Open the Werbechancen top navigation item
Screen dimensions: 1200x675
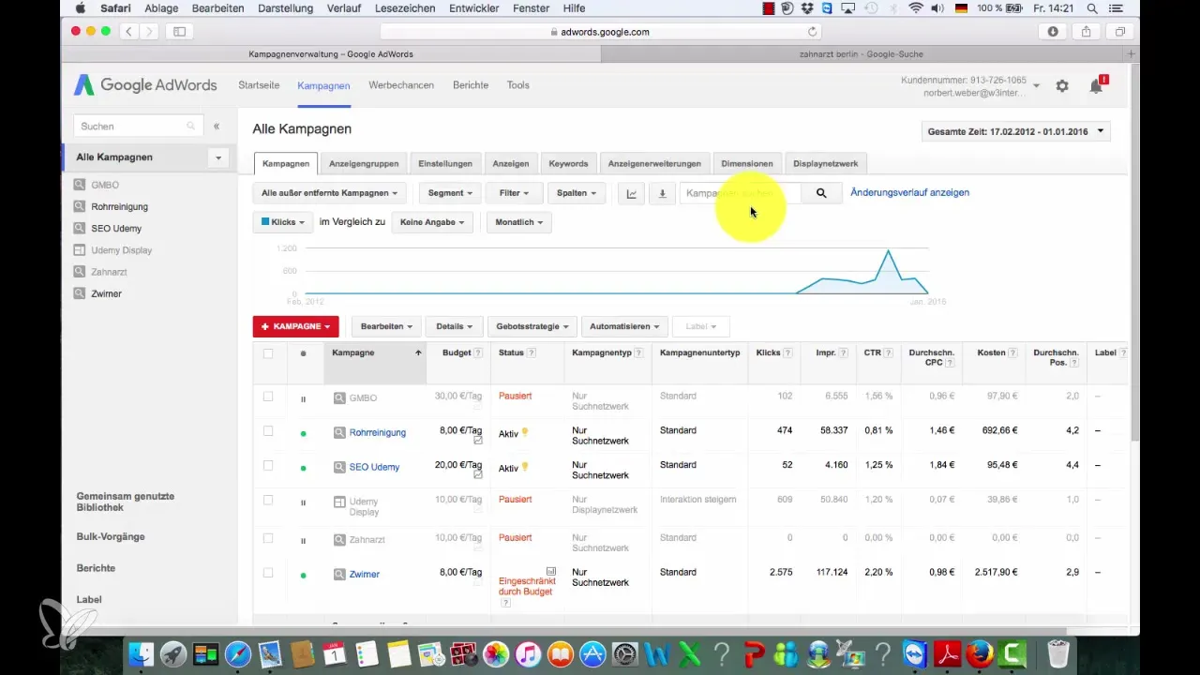tap(401, 85)
